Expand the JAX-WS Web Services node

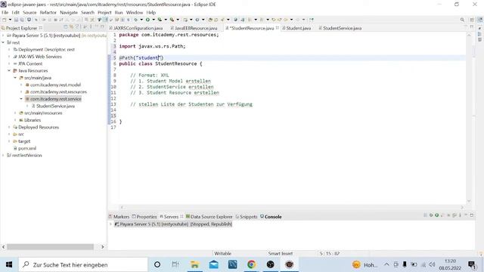pyautogui.click(x=9, y=57)
